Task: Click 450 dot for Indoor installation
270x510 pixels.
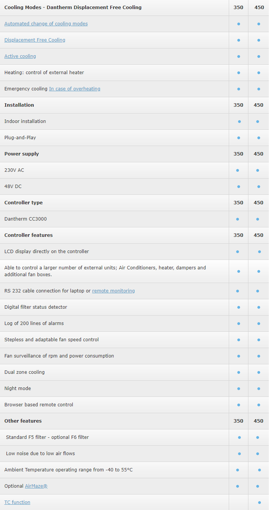Action: pyautogui.click(x=258, y=121)
